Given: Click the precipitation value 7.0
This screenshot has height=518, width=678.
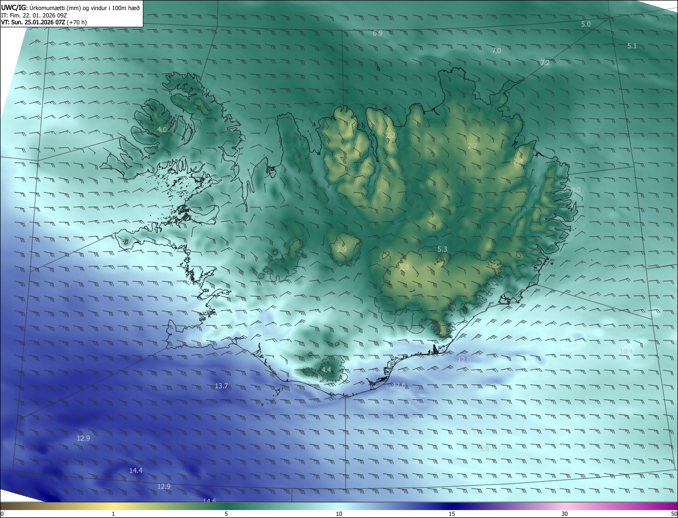Looking at the screenshot, I should pos(496,51).
